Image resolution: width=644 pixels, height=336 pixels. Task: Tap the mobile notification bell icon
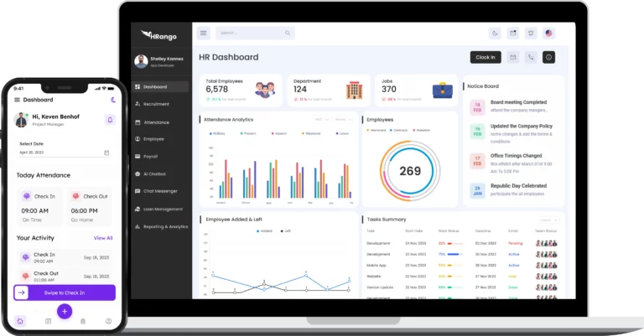click(x=109, y=120)
